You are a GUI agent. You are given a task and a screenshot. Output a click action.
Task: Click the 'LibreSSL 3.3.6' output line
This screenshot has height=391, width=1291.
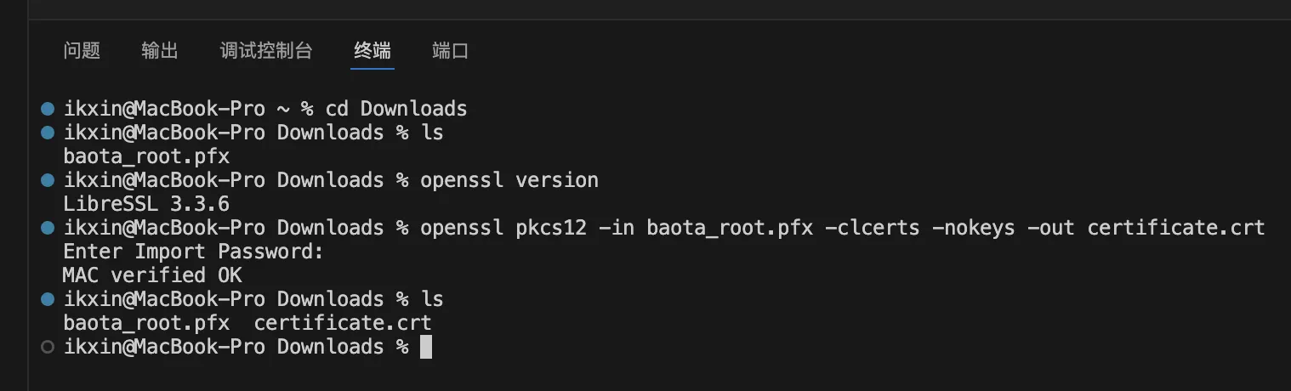tap(146, 204)
